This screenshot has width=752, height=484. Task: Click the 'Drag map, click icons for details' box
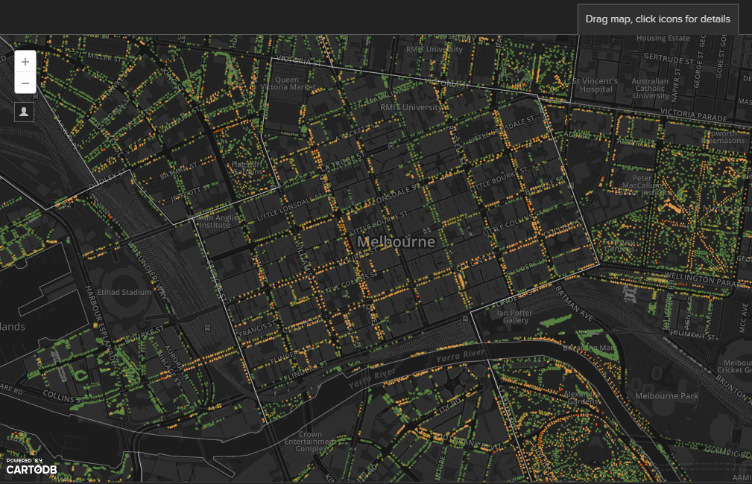pos(657,19)
